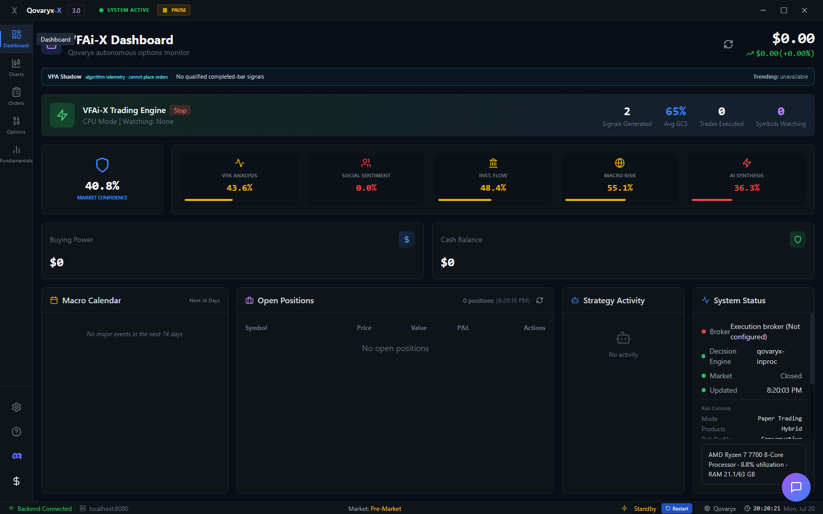Click the green lightning Trading Engine icon
Viewport: 823px width, 514px height.
(x=62, y=115)
